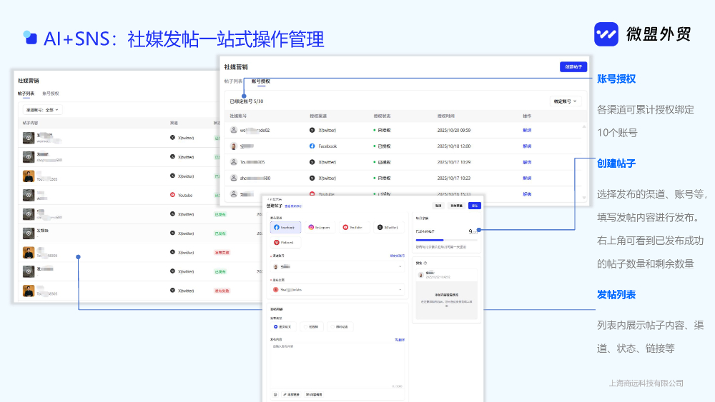Click 解绑 for the 2025/10/17 10:29 account
Screen dimensions: 715x402
click(527, 162)
